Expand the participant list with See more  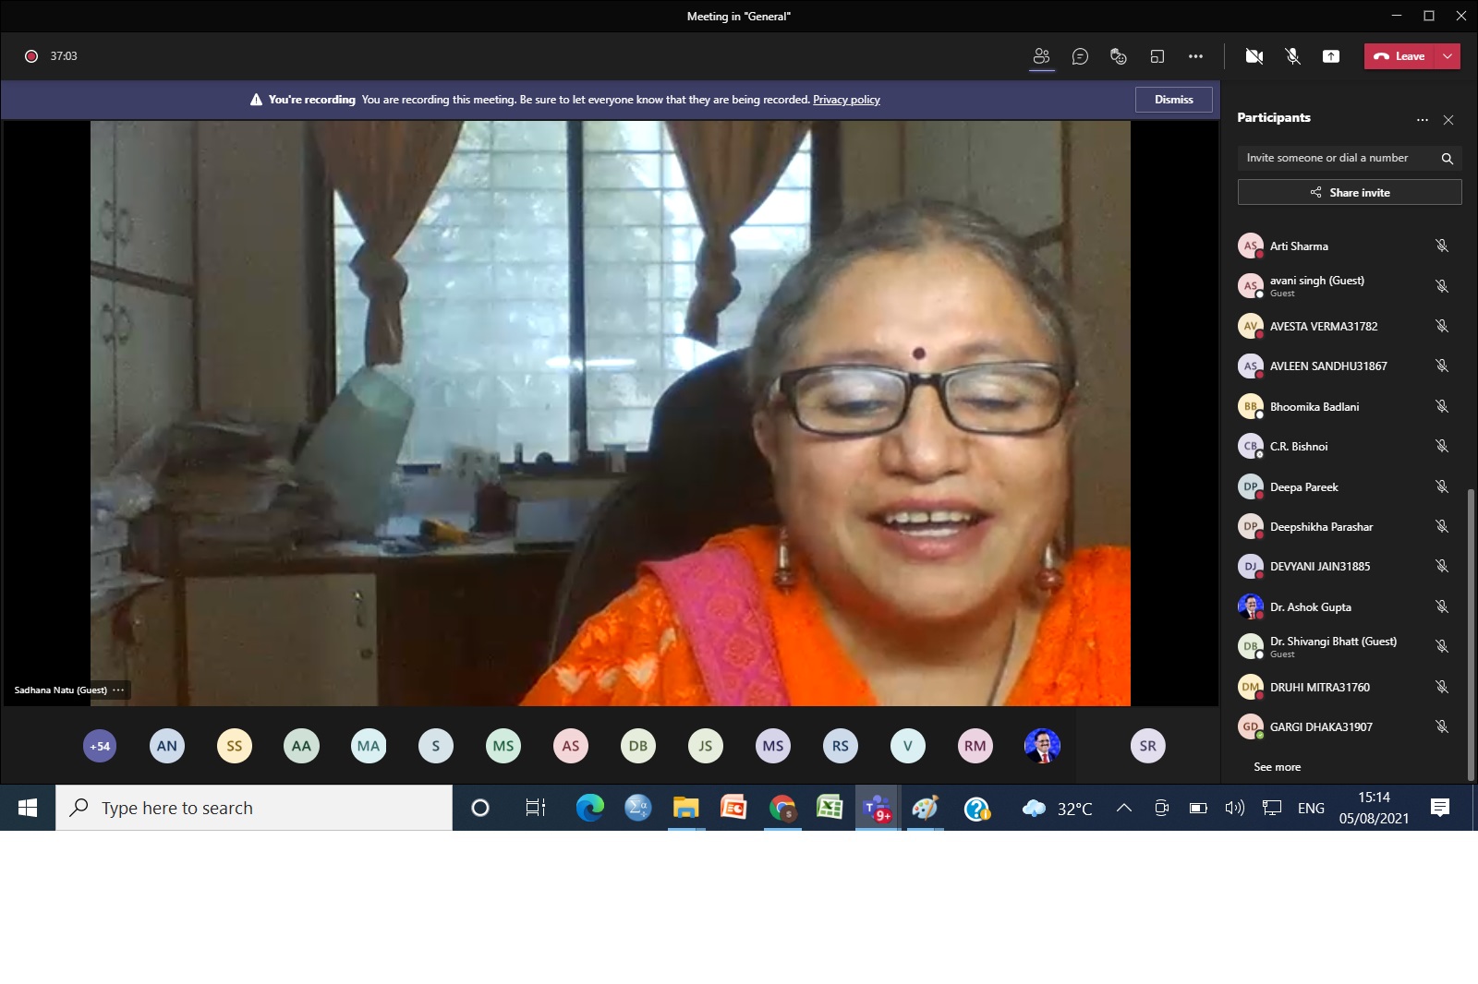point(1277,767)
